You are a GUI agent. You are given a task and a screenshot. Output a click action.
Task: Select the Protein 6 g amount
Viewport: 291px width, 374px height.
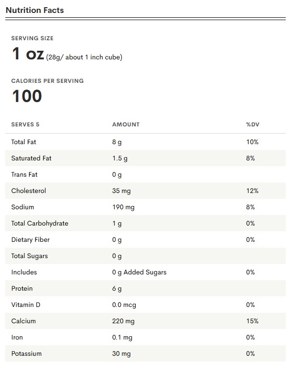point(117,289)
